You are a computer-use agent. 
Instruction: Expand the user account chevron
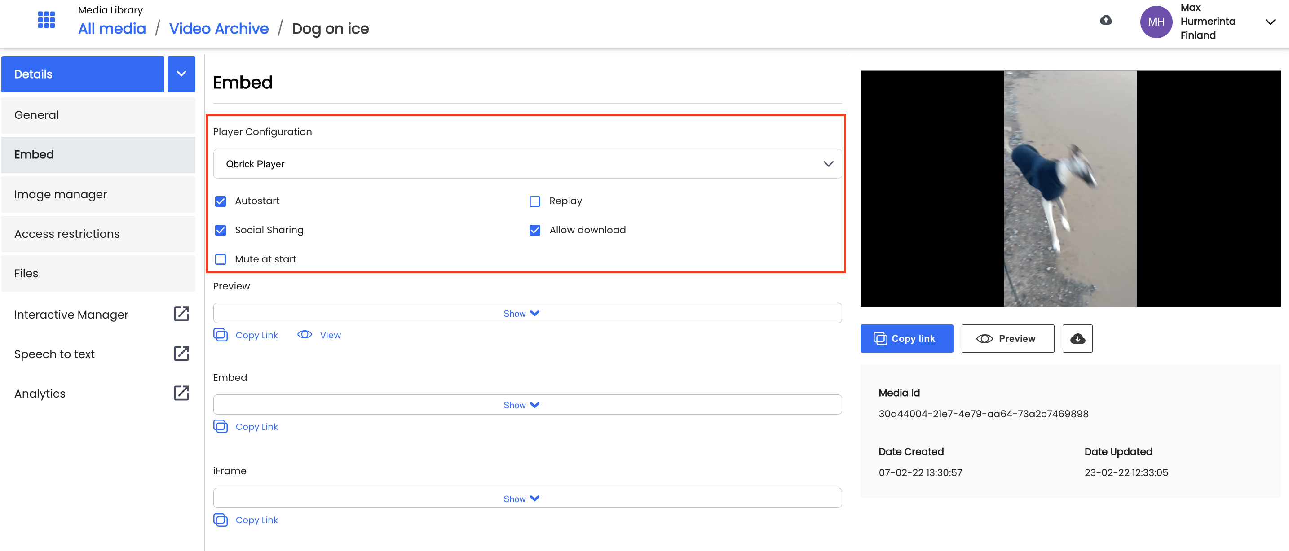(x=1270, y=22)
